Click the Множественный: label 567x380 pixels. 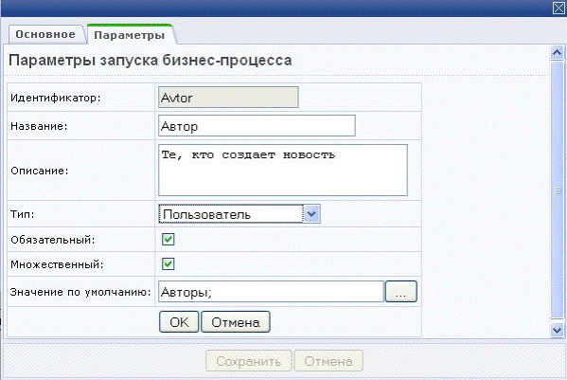[x=57, y=264]
